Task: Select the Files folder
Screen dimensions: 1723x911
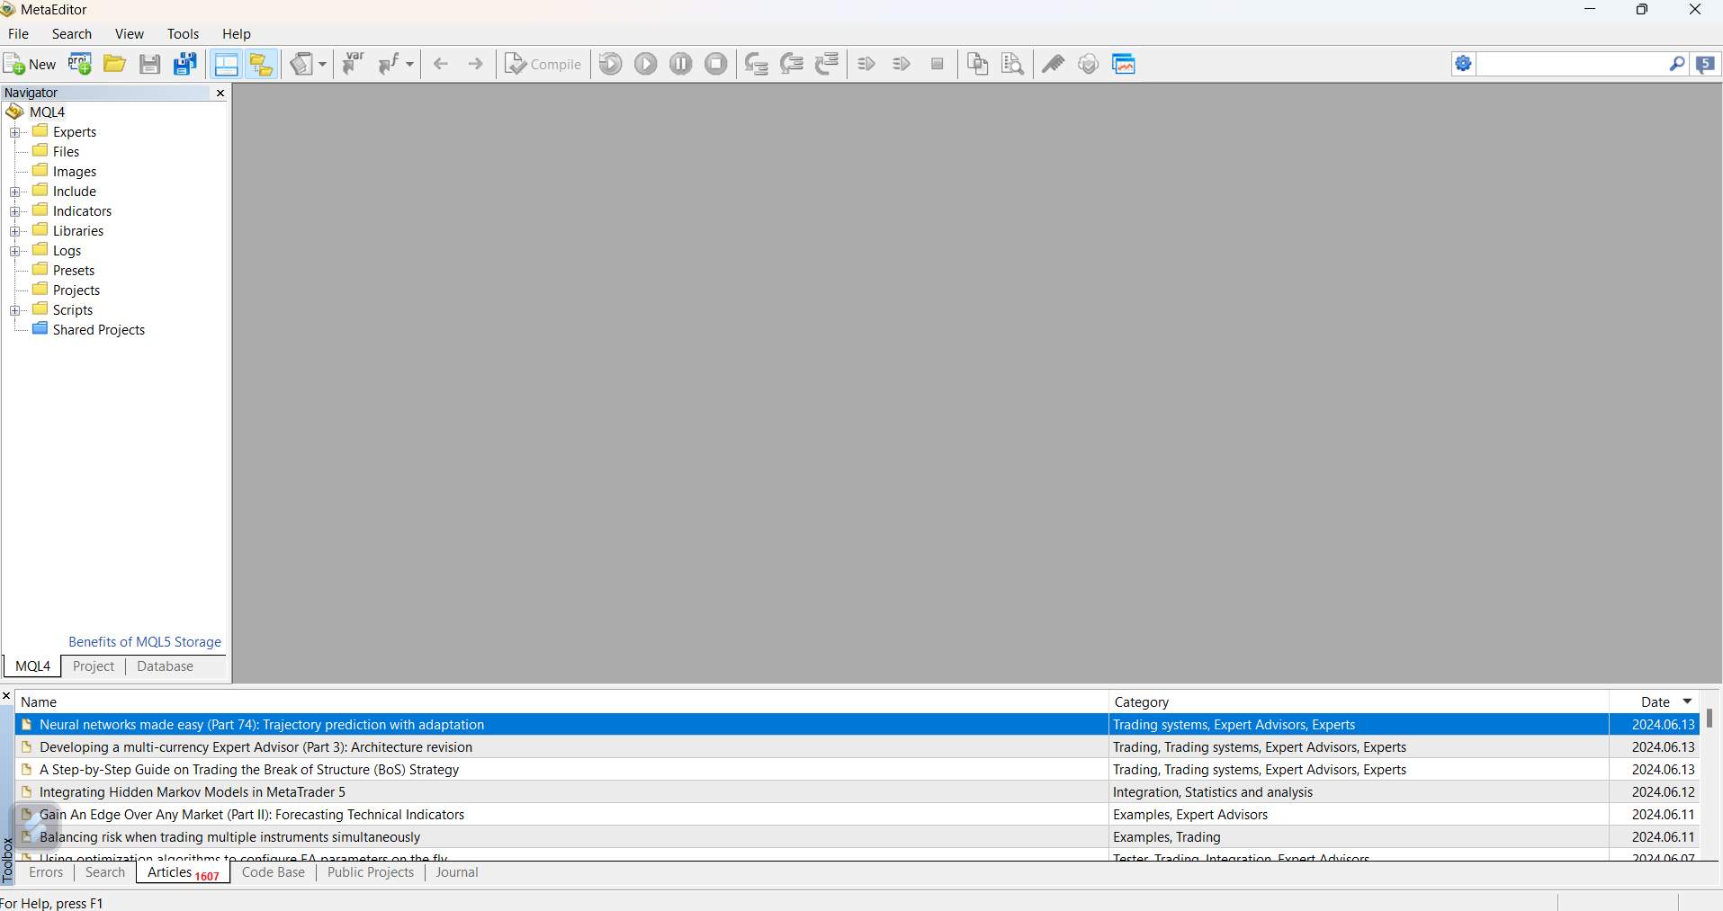Action: point(66,151)
